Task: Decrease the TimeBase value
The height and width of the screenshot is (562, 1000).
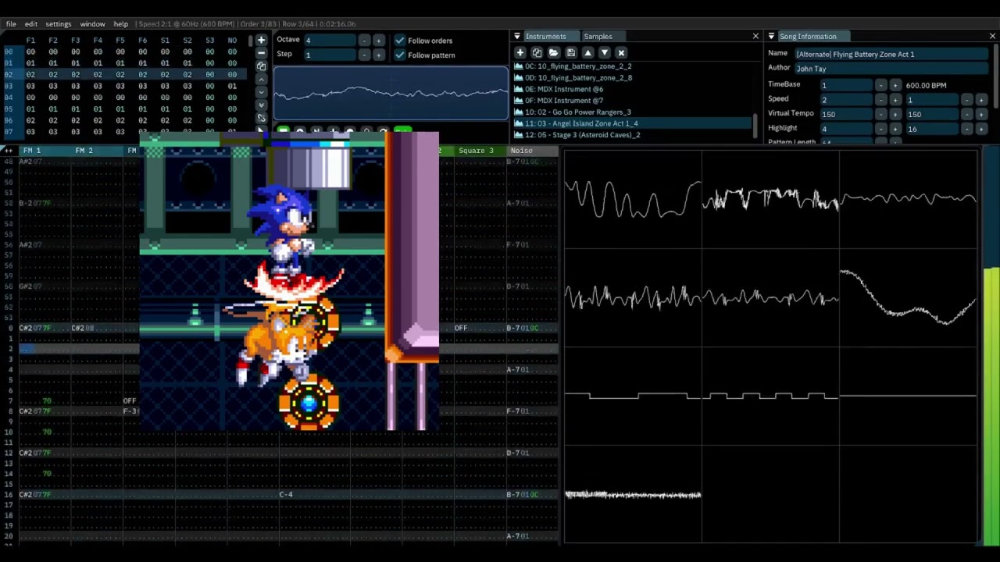Action: (x=881, y=85)
